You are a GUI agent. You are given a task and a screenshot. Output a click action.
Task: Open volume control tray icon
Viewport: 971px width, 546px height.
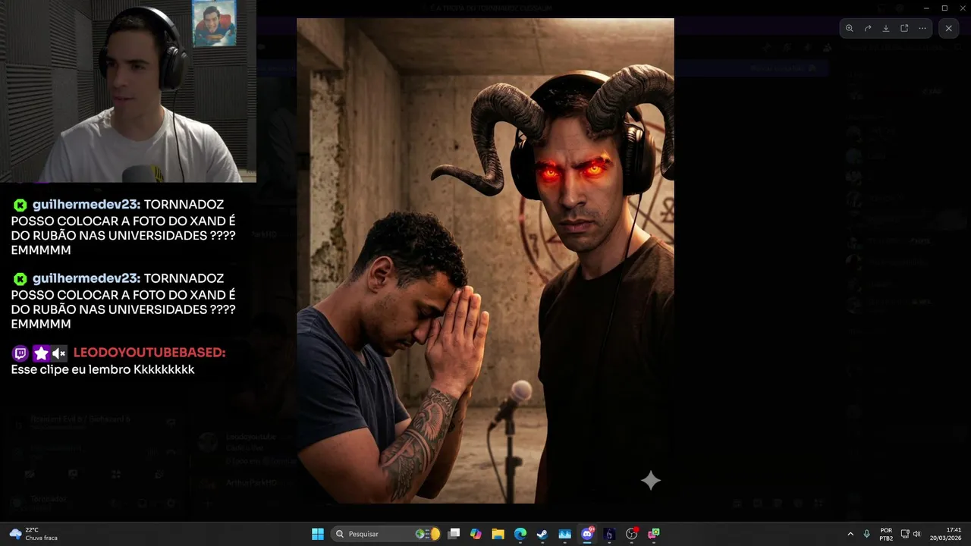(x=917, y=534)
